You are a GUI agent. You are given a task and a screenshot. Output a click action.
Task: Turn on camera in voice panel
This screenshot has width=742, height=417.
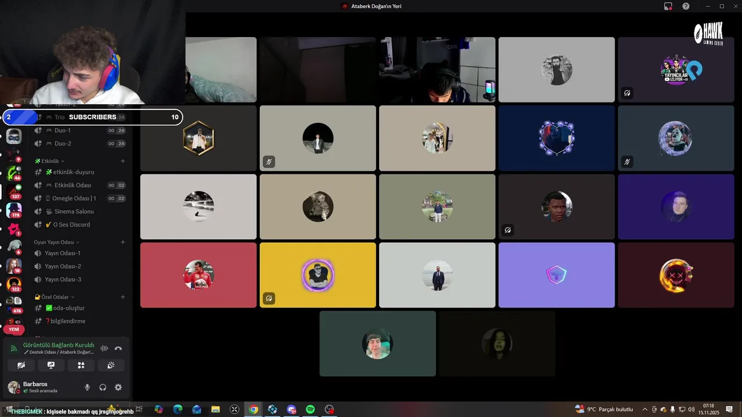tap(21, 365)
